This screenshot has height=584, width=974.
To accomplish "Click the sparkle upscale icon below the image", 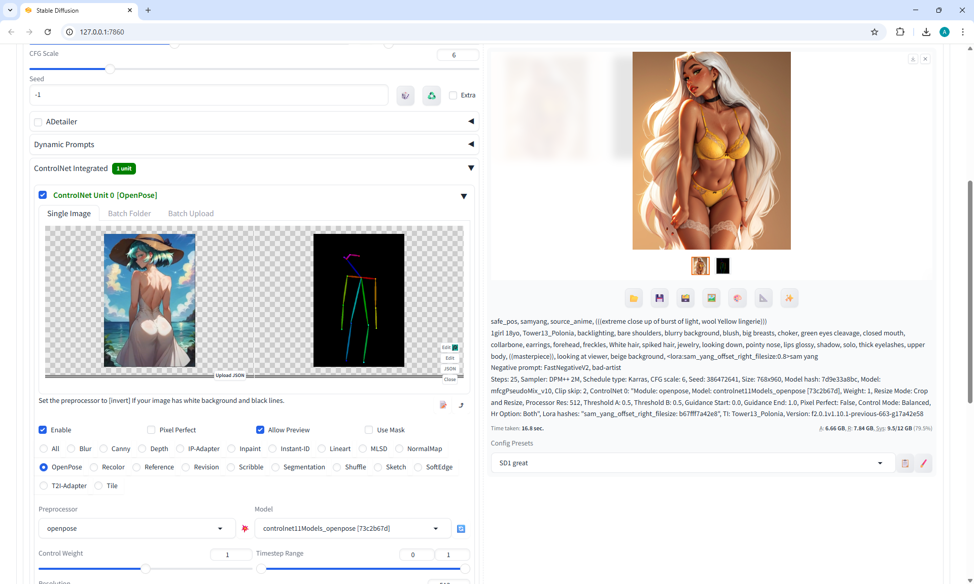I will (789, 298).
